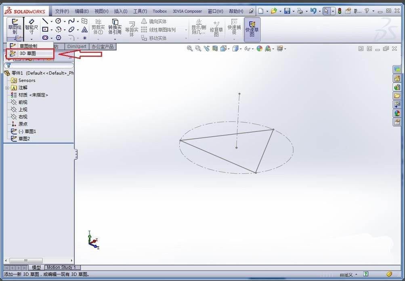Open the Display Style dropdown arrow

241,49
